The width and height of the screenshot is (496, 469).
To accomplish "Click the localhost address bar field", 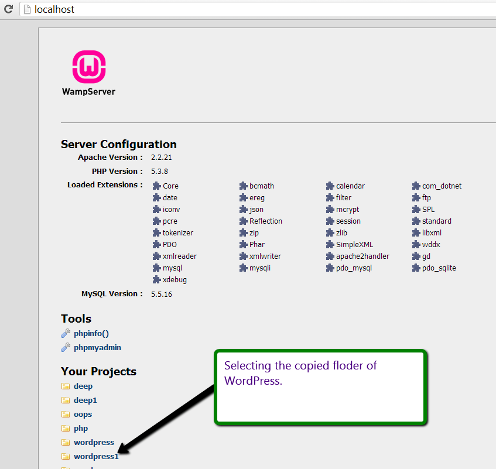I will pos(258,9).
